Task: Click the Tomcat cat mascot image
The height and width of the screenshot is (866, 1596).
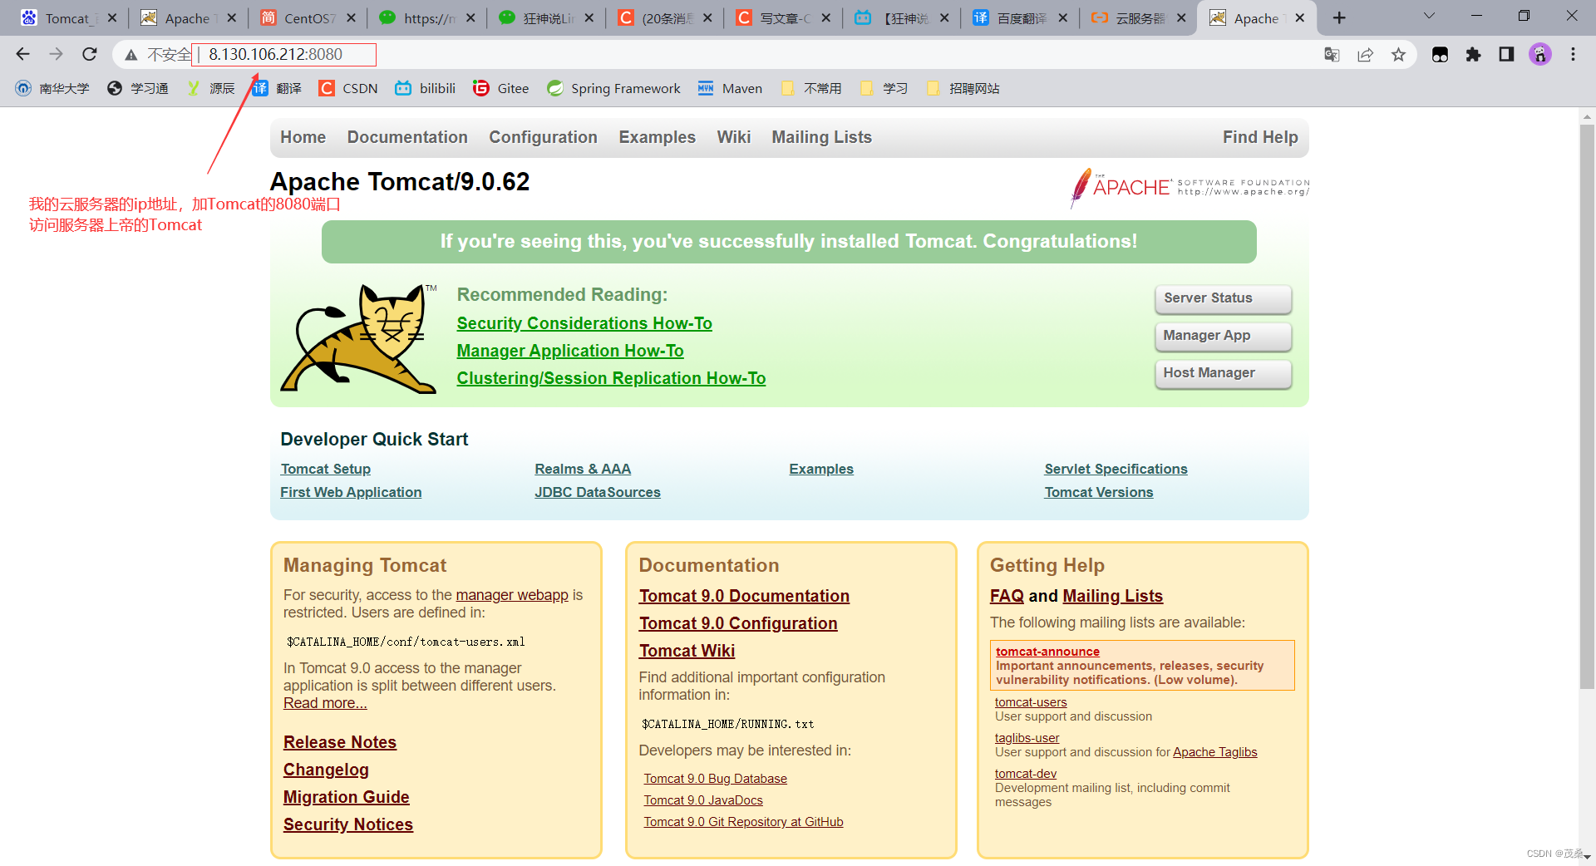Action: [359, 338]
